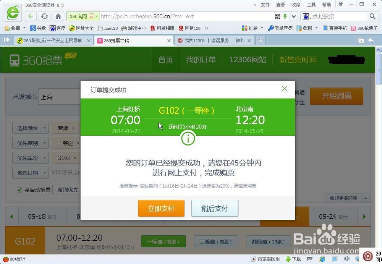Click 稍后支付 button
Image resolution: width=382 pixels, height=264 pixels.
click(215, 209)
